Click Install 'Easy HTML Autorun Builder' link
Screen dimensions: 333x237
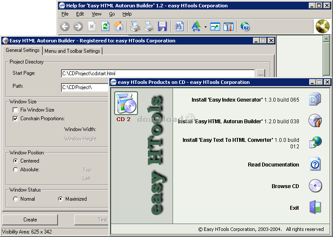pos(238,122)
